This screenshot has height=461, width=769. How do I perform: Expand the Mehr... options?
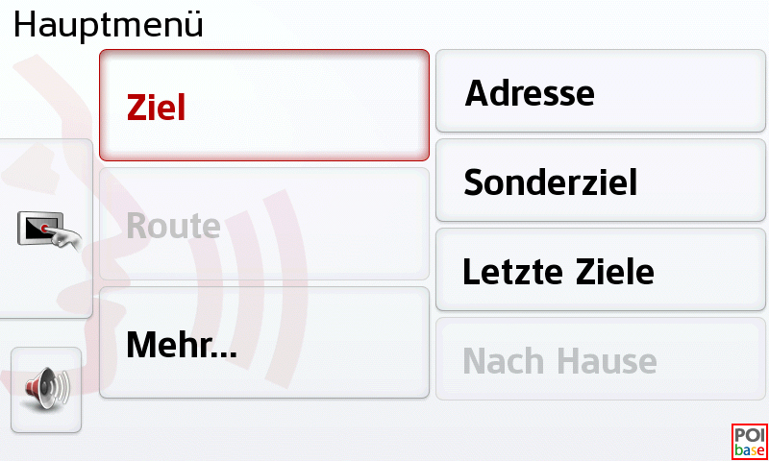point(263,343)
